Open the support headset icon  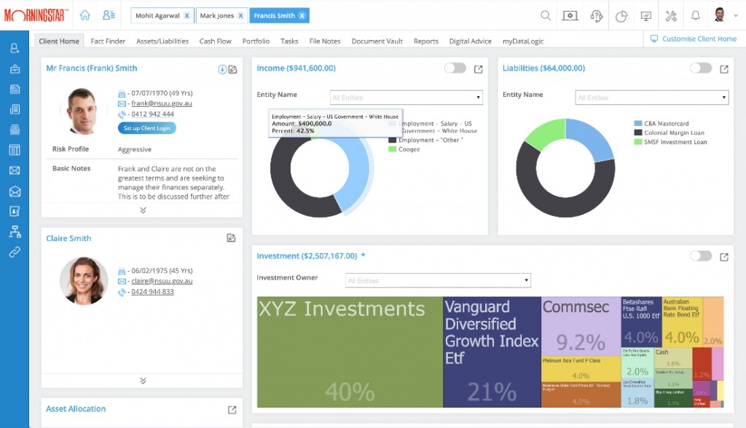[596, 16]
